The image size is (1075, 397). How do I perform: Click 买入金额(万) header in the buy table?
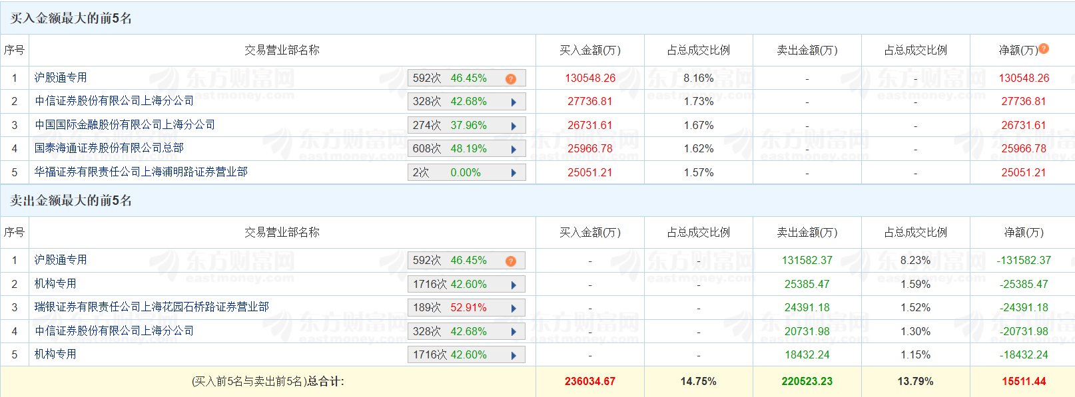tap(590, 51)
